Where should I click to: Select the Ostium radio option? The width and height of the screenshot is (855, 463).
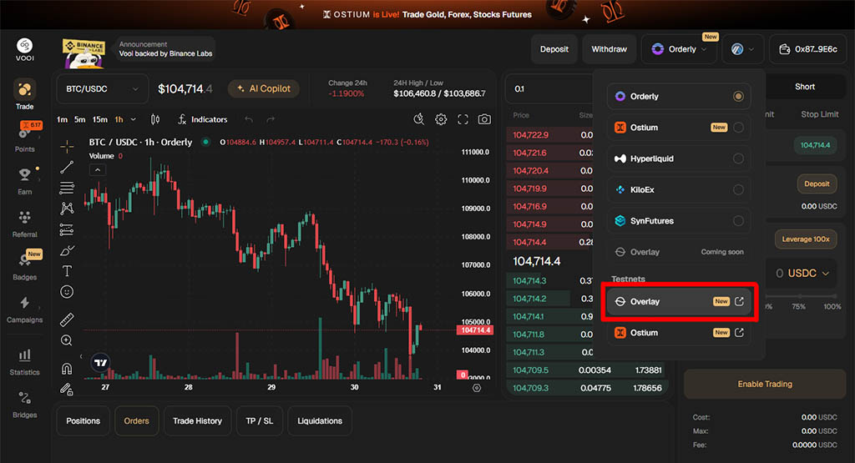(738, 128)
